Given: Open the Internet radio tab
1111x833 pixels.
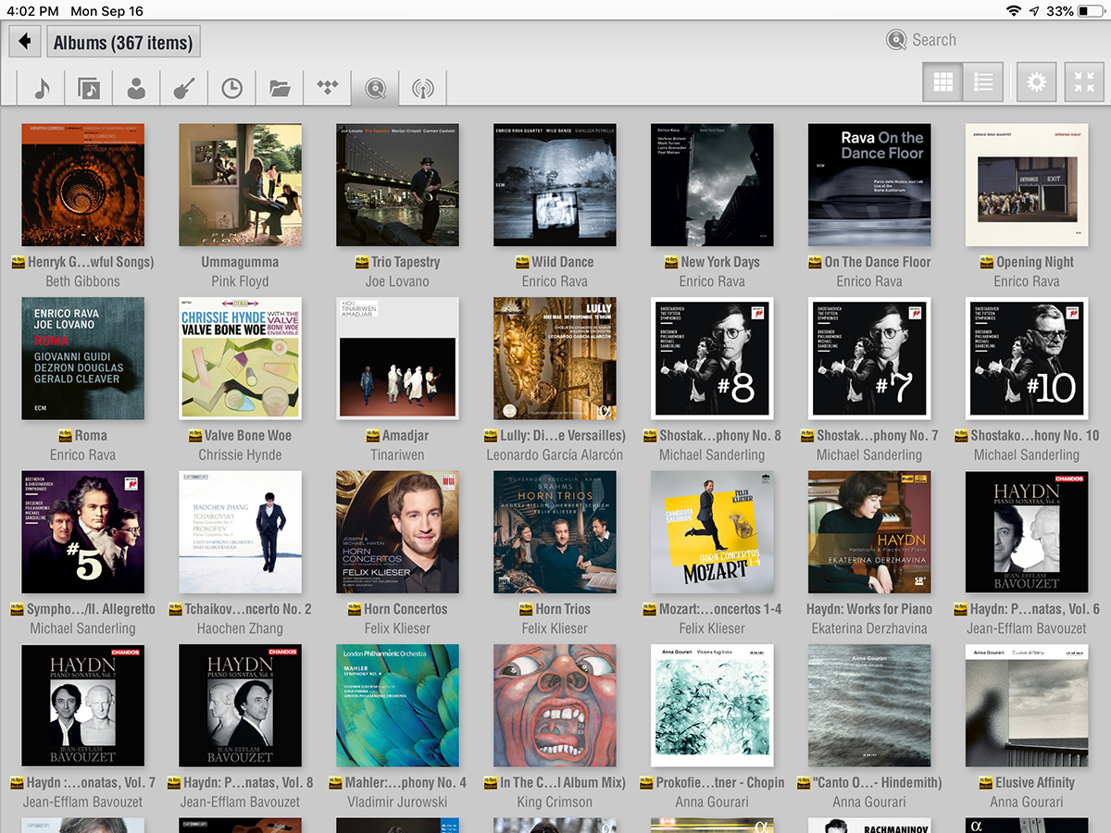Looking at the screenshot, I should pos(423,88).
